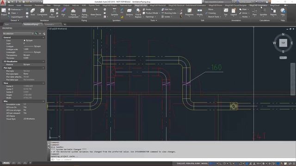Switch to the Insert ribbon tab
The image size is (296, 166).
click(x=19, y=6)
